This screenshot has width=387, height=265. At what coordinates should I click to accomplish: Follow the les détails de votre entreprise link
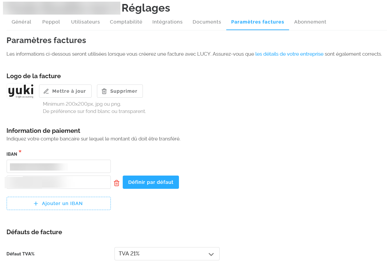coord(289,54)
